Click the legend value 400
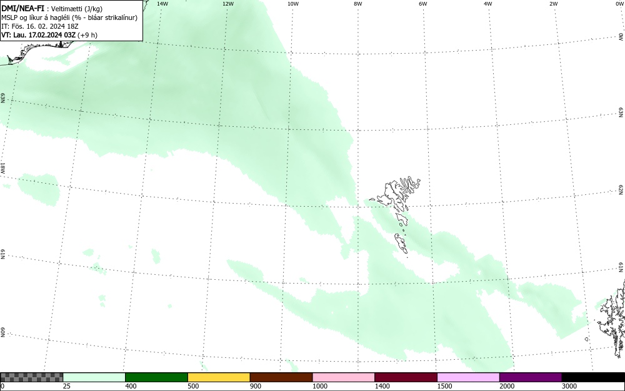625x391 pixels. click(131, 386)
